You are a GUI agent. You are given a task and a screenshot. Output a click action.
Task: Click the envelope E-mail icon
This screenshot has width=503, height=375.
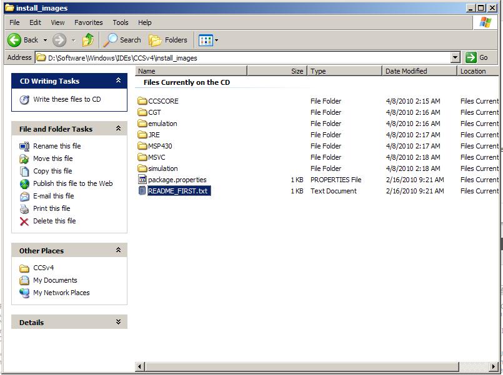pos(24,197)
